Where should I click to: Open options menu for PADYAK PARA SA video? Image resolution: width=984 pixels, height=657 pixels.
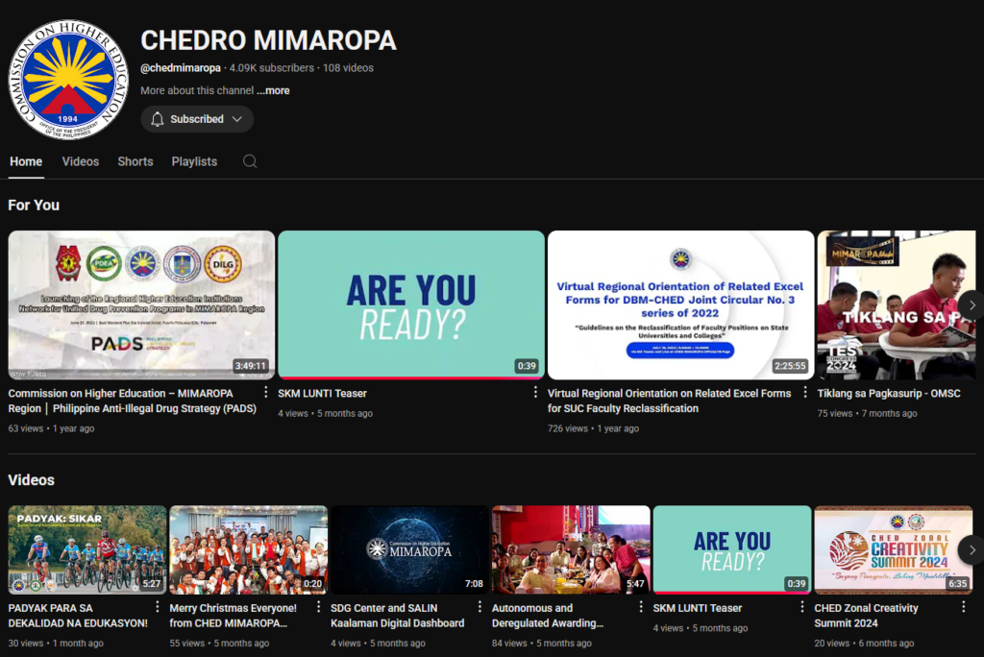point(157,607)
